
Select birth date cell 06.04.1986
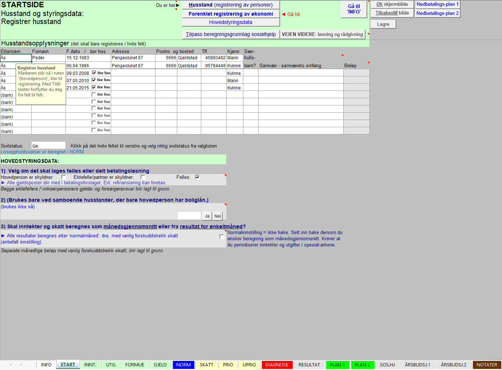[88, 66]
